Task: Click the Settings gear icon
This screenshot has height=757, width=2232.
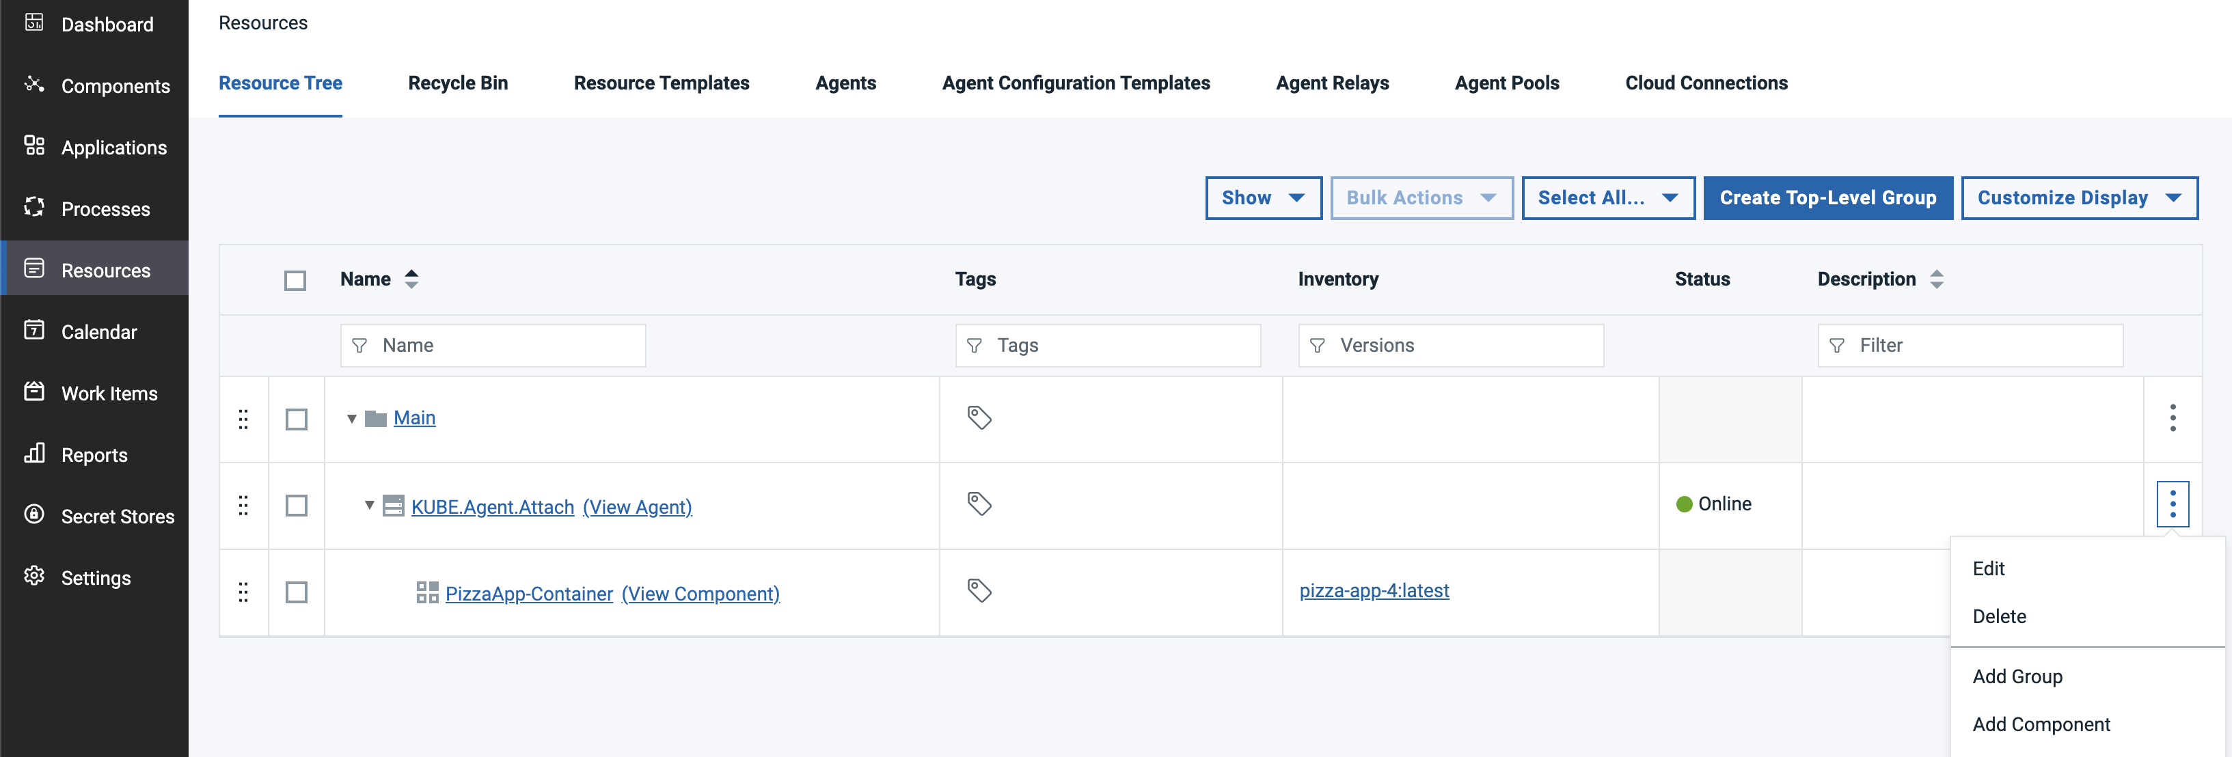Action: click(33, 576)
